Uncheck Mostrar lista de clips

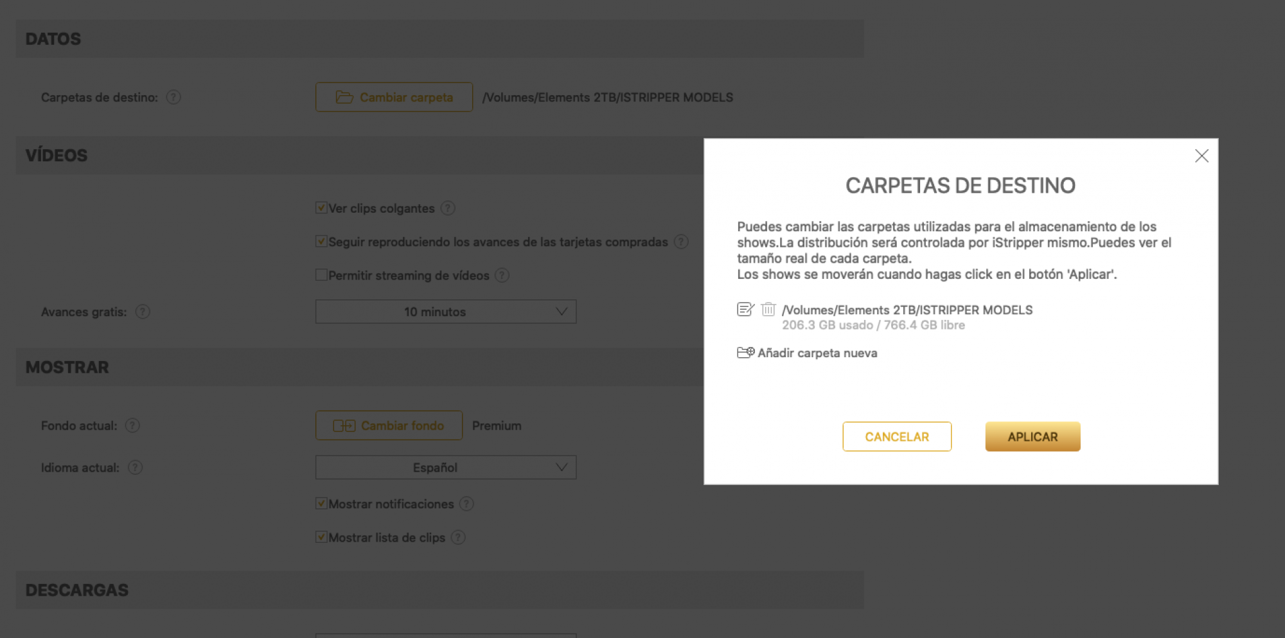click(321, 537)
